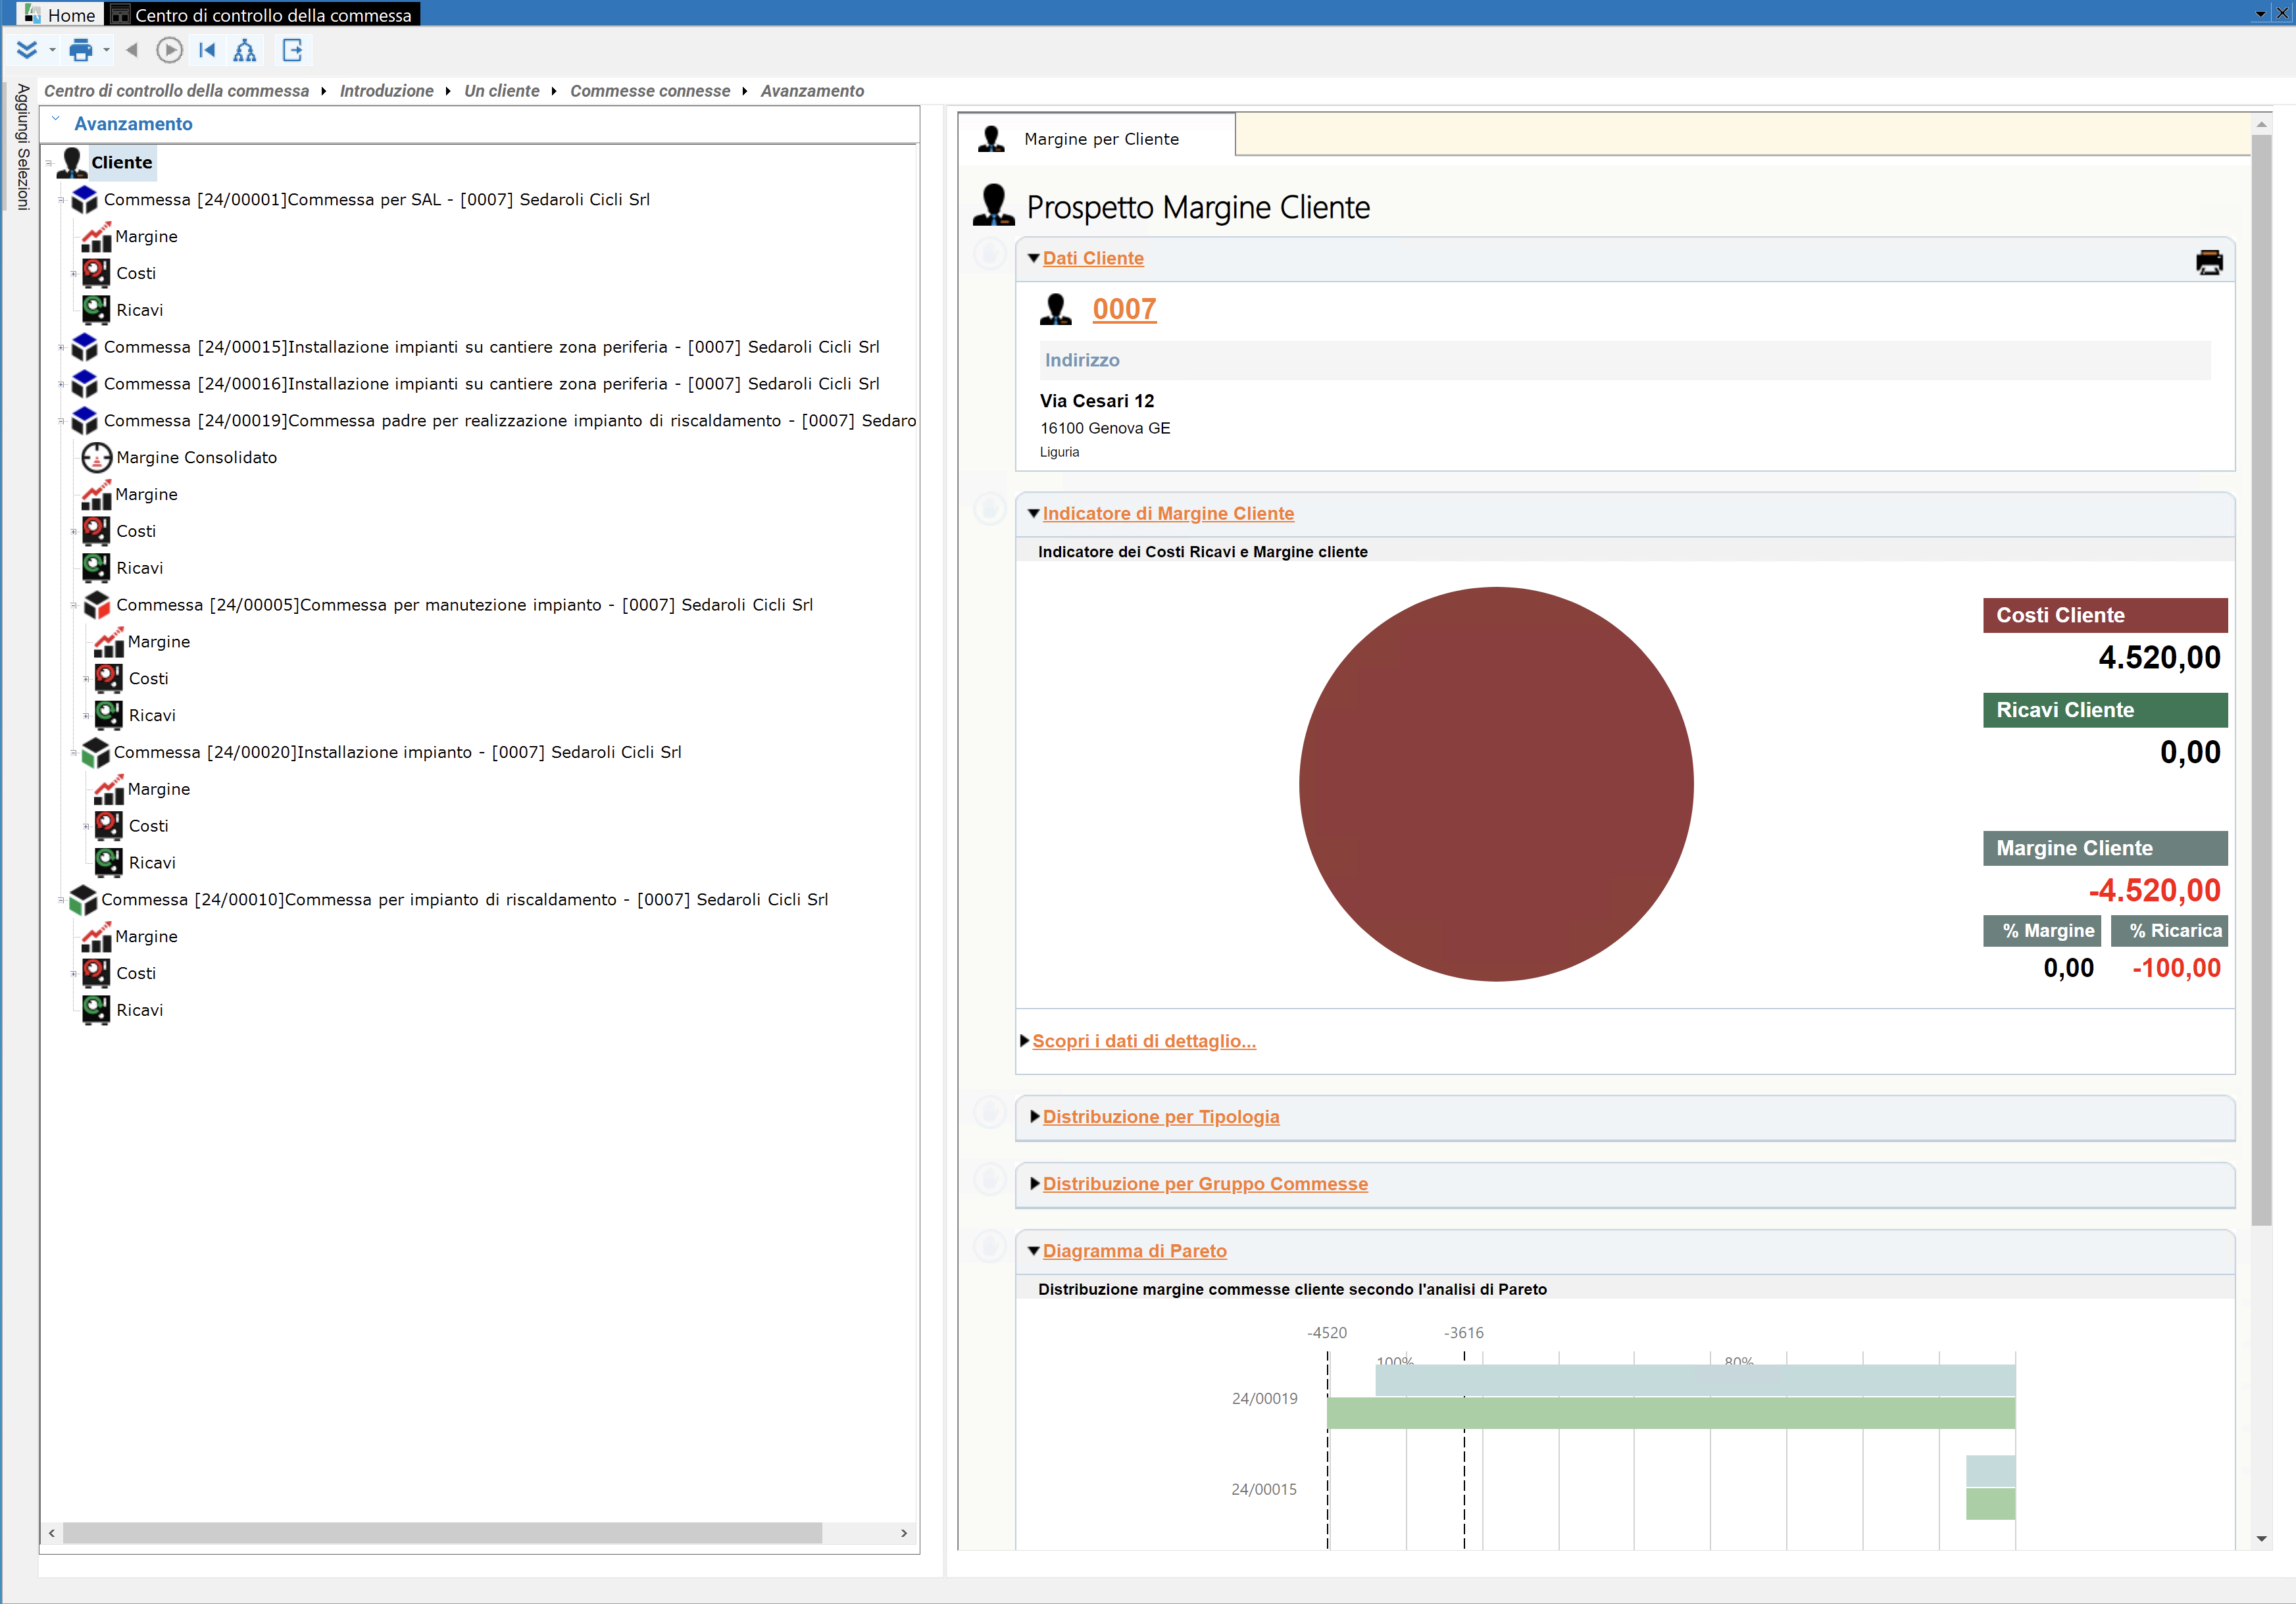The width and height of the screenshot is (2296, 1604).
Task: Switch to the Home tab
Action: [60, 14]
